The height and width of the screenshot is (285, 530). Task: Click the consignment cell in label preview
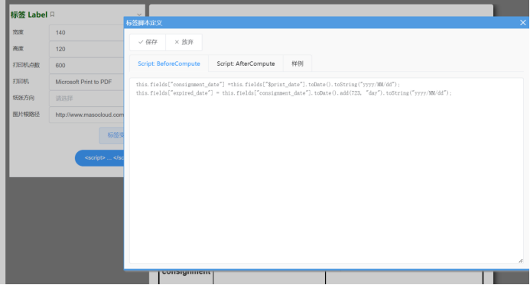coord(186,277)
